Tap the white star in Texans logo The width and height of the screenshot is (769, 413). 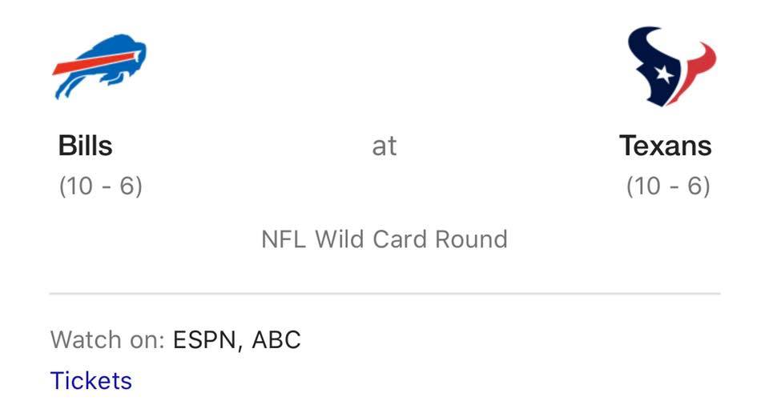(663, 74)
